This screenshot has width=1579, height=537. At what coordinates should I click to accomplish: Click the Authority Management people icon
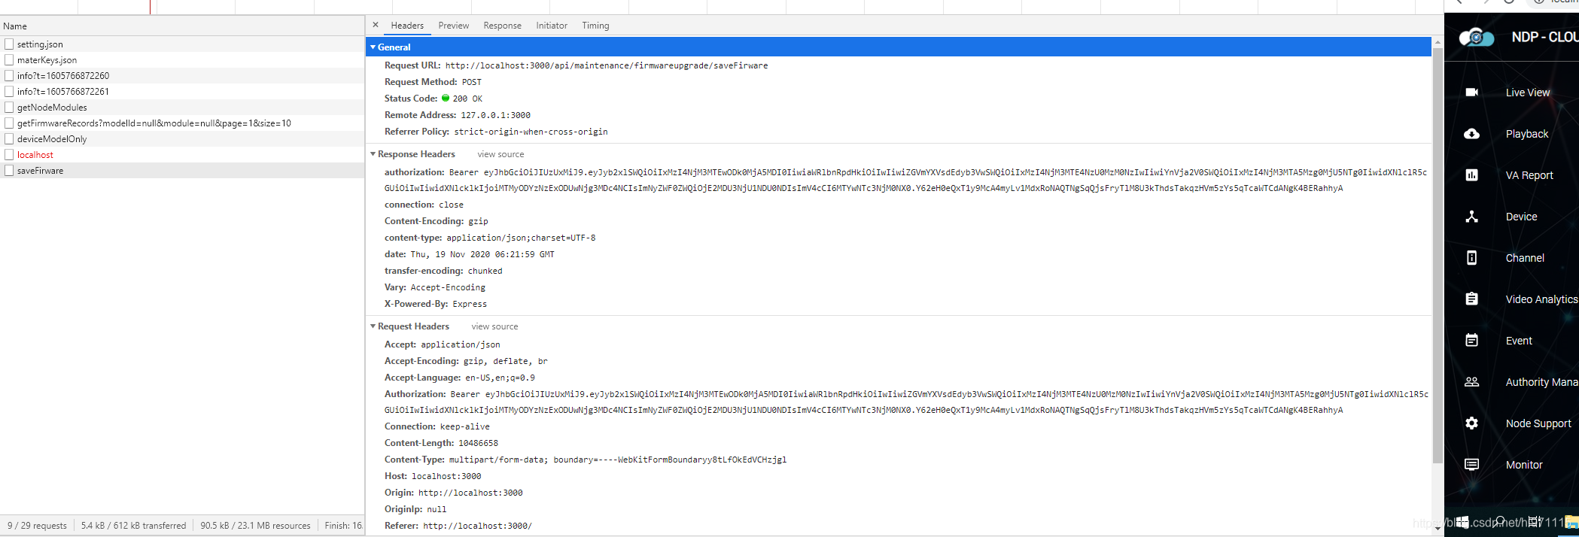tap(1471, 382)
